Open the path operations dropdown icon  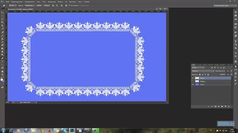point(53,6)
